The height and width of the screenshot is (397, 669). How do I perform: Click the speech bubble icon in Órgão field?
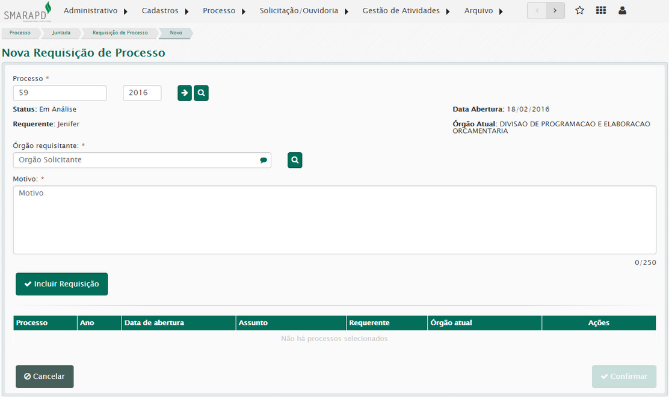point(263,160)
